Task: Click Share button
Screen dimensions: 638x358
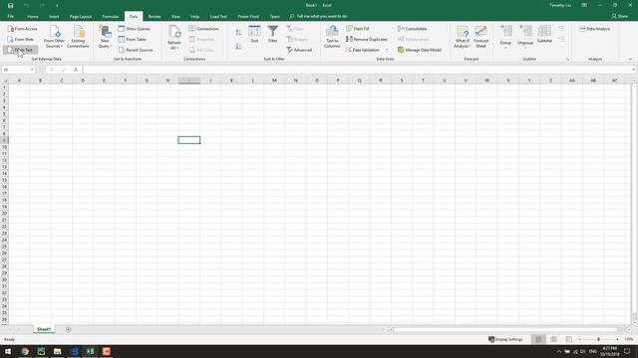Action: click(619, 16)
